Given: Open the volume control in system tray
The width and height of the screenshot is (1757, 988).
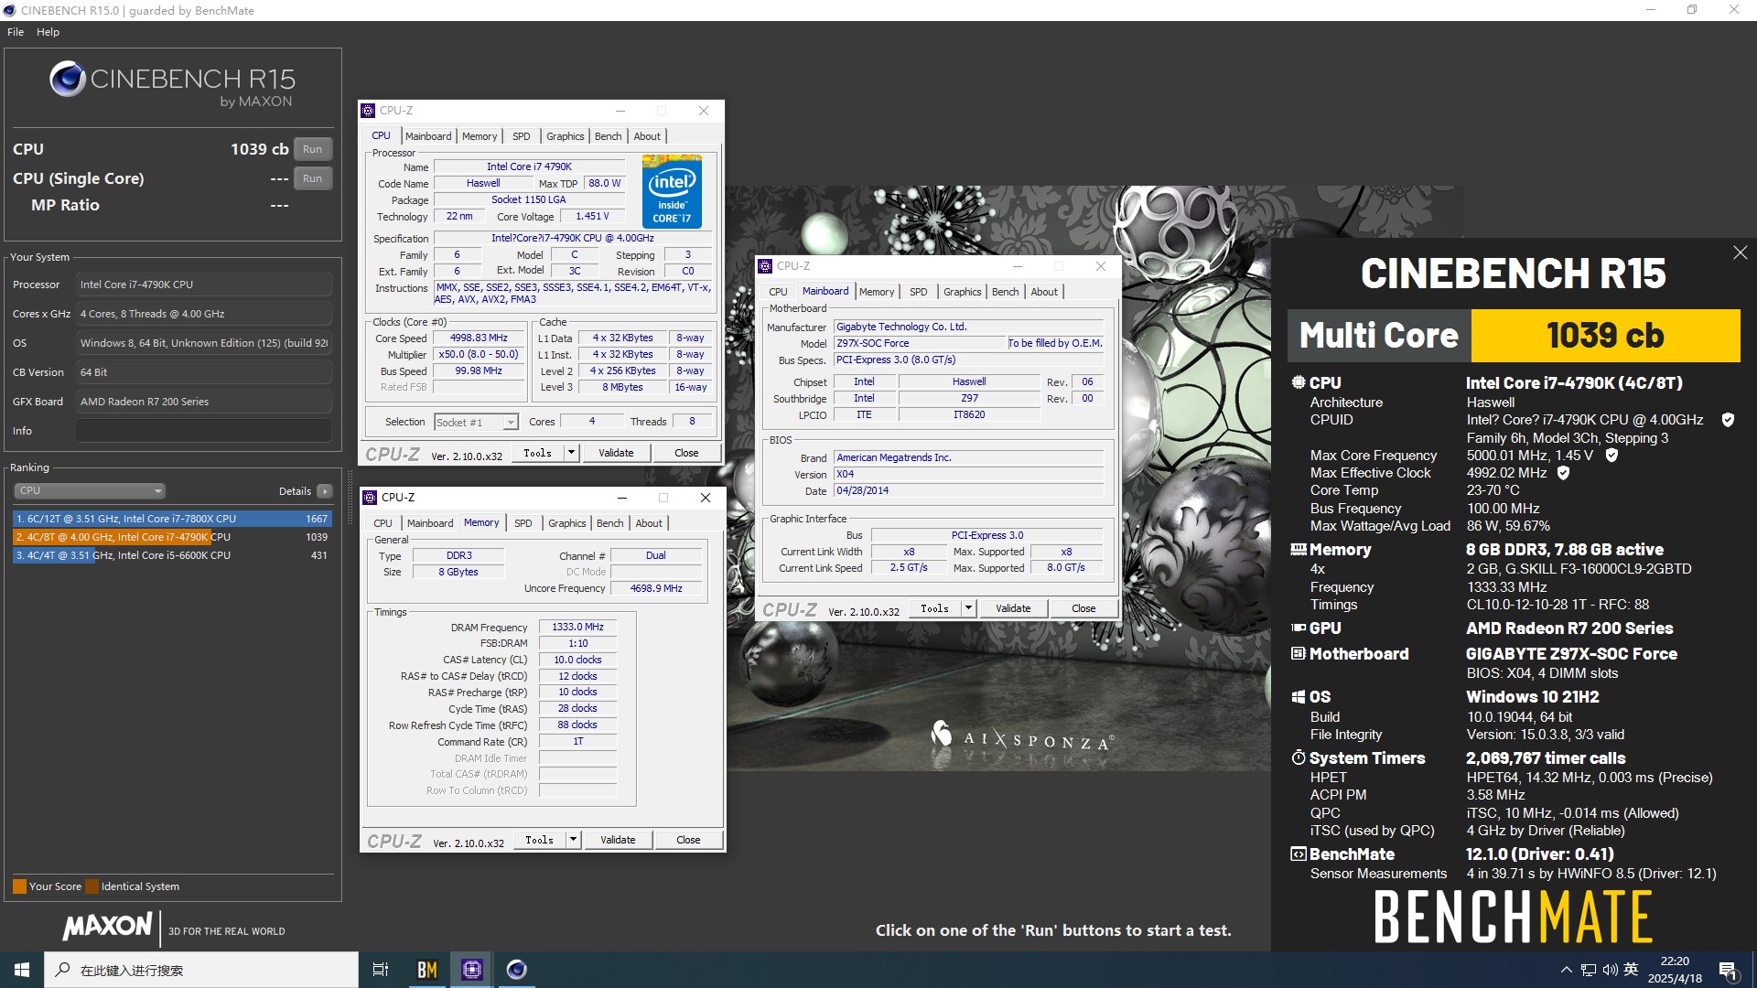Looking at the screenshot, I should pos(1610,970).
